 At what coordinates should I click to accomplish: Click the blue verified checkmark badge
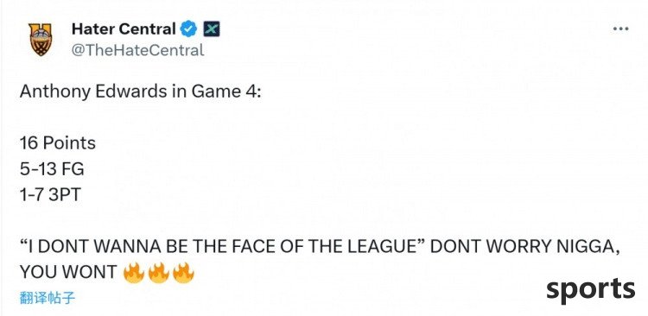[x=189, y=28]
